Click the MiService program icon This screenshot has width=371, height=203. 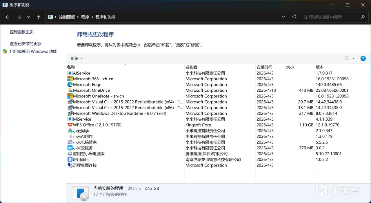pyautogui.click(x=70, y=119)
